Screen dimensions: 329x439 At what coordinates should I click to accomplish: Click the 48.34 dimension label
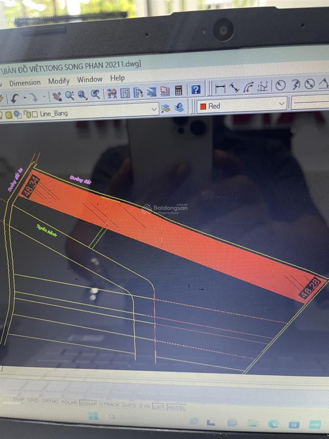point(31,187)
